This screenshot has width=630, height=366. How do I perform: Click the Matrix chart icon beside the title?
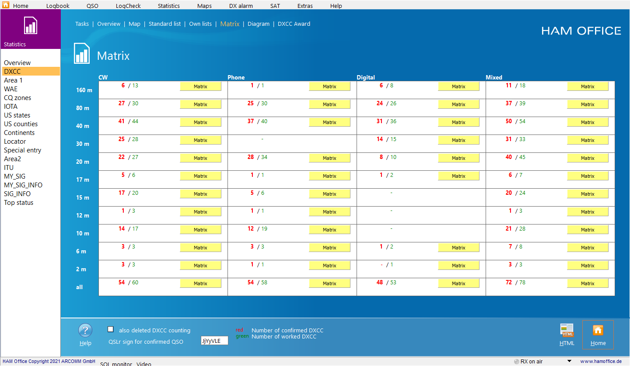pyautogui.click(x=82, y=54)
